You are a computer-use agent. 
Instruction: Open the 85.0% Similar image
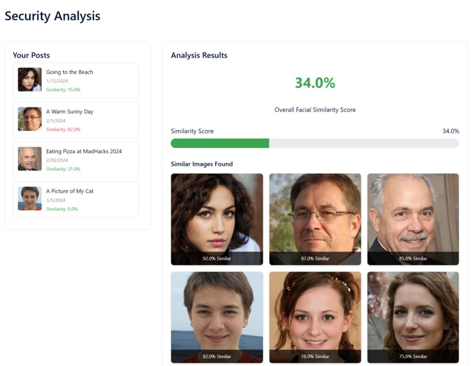[413, 219]
